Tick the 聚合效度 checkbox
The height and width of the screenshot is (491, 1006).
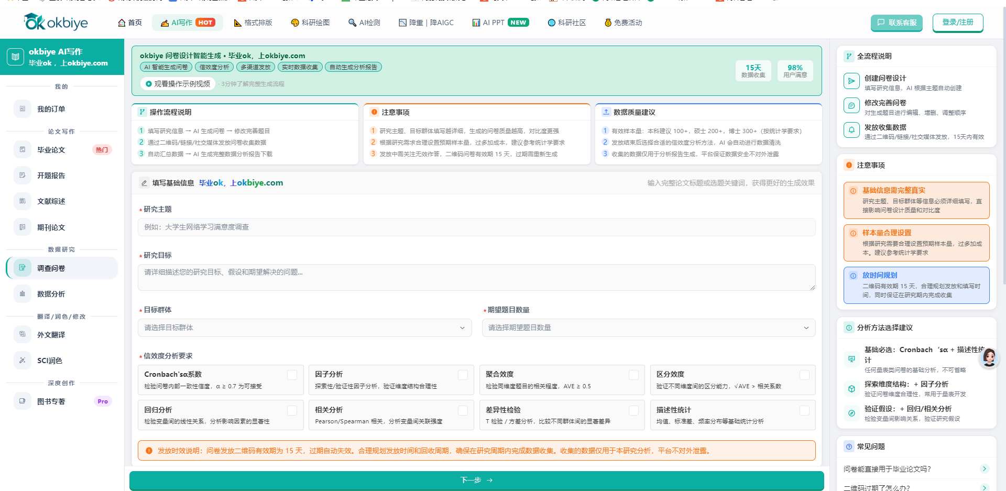(x=633, y=375)
